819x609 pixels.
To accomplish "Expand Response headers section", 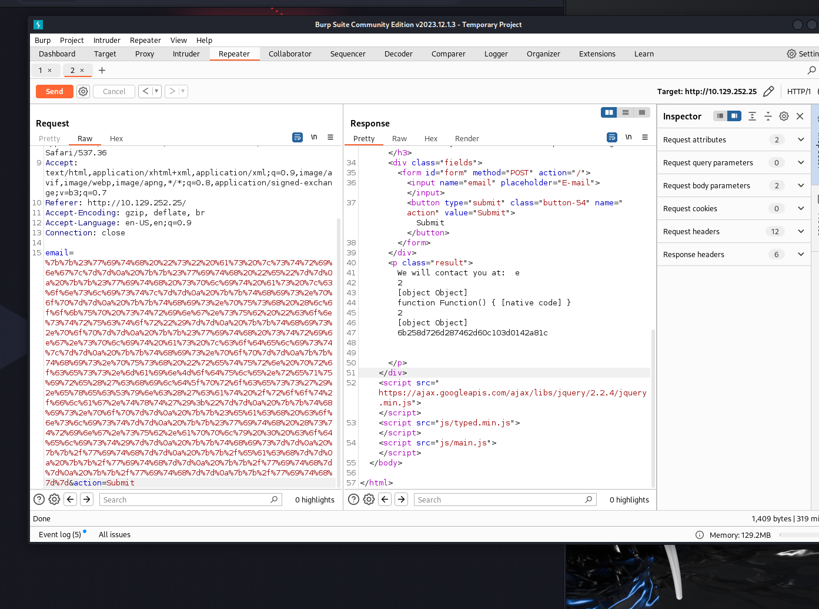I will (x=801, y=254).
